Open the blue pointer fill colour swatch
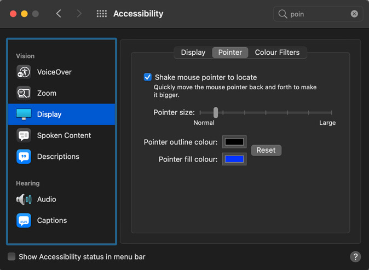The height and width of the screenshot is (270, 369). [x=234, y=159]
